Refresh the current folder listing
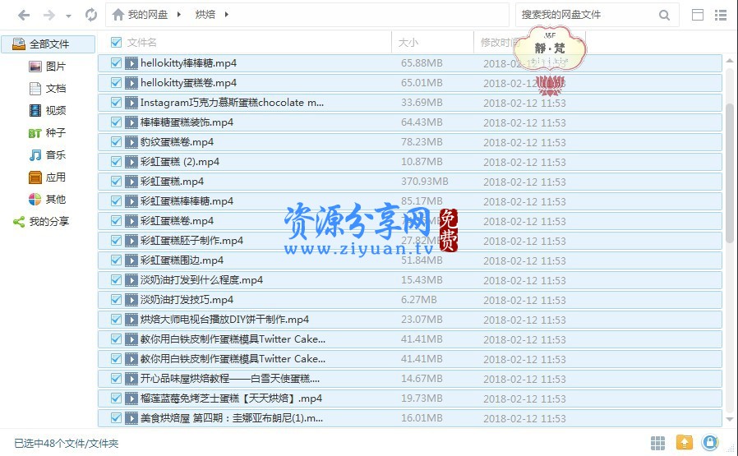This screenshot has height=456, width=738. [x=90, y=15]
